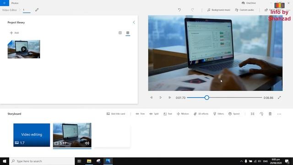Rotate the selected clip
The height and width of the screenshot is (165, 293).
pyautogui.click(x=261, y=114)
